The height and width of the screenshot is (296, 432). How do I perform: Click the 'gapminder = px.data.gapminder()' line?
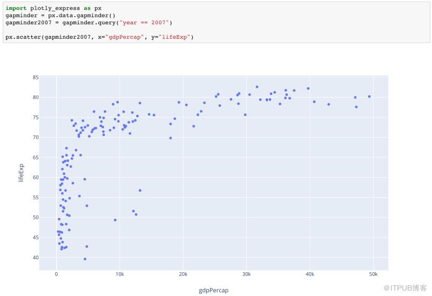[60, 16]
